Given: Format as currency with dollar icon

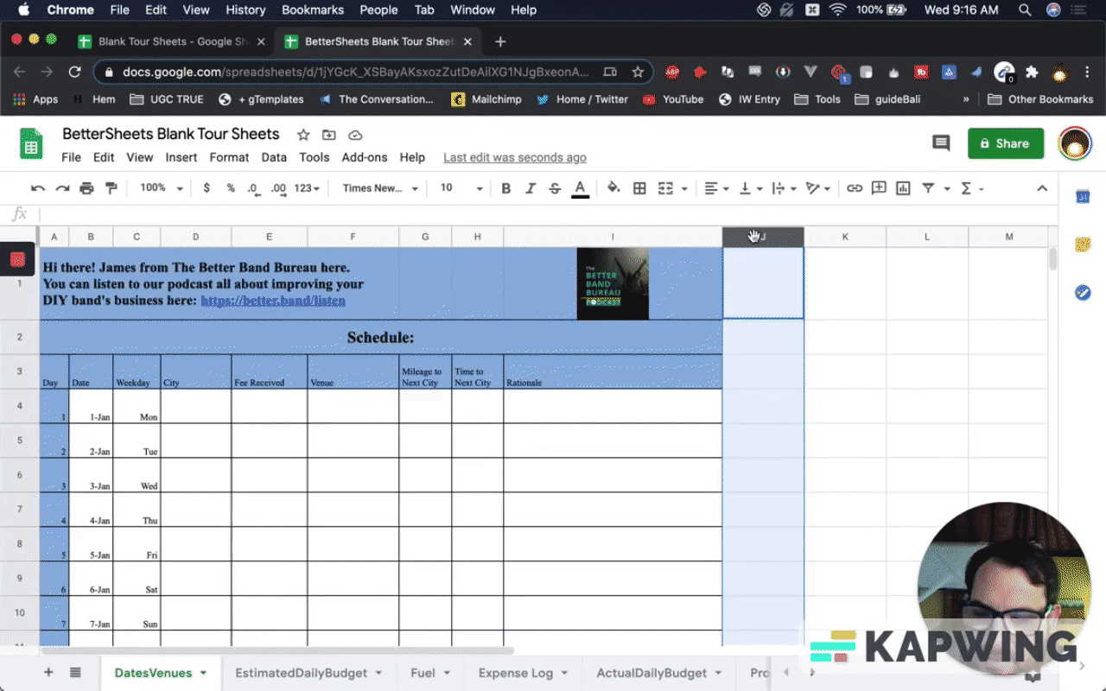Looking at the screenshot, I should click(x=207, y=188).
